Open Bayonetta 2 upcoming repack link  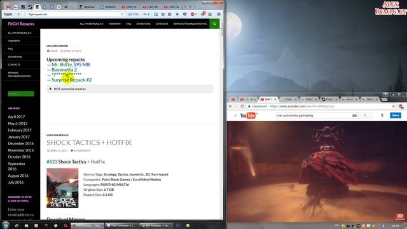click(x=64, y=70)
